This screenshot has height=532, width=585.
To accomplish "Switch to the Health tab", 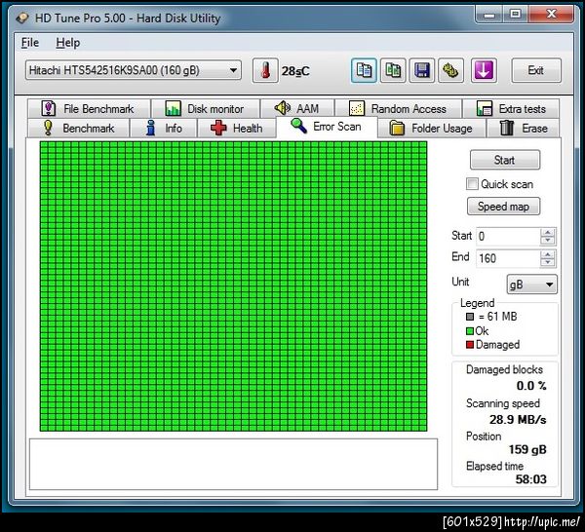I will [237, 129].
